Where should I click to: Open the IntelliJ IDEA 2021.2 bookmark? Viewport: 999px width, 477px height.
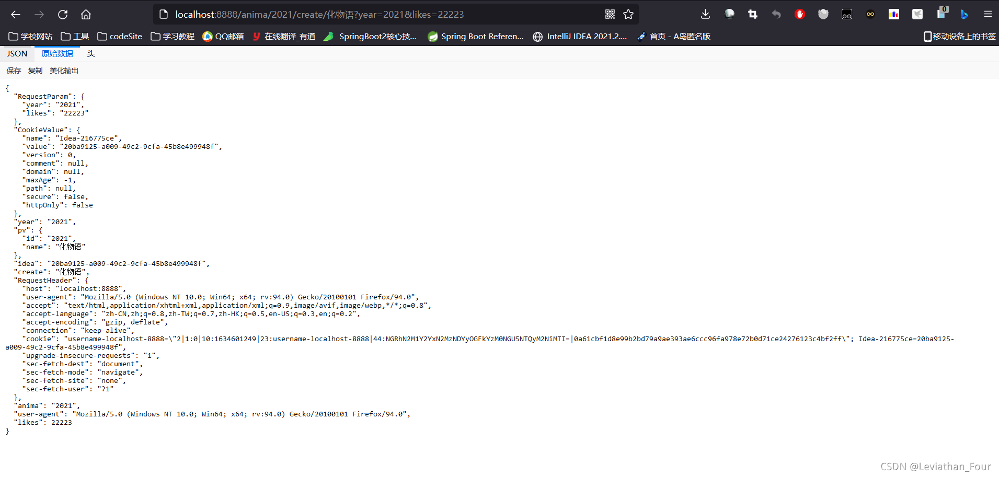580,37
